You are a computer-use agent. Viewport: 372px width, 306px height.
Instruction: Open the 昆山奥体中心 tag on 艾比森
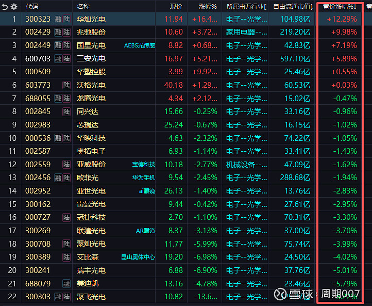click(138, 257)
